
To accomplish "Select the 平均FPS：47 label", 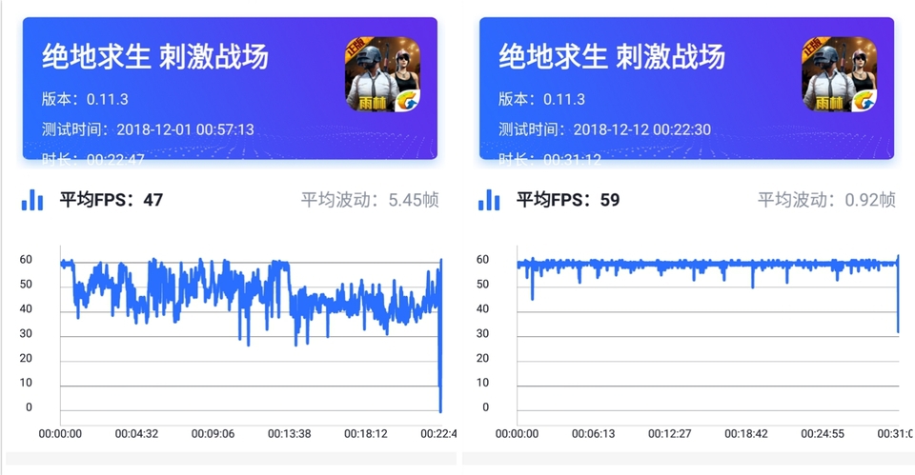I will point(111,200).
